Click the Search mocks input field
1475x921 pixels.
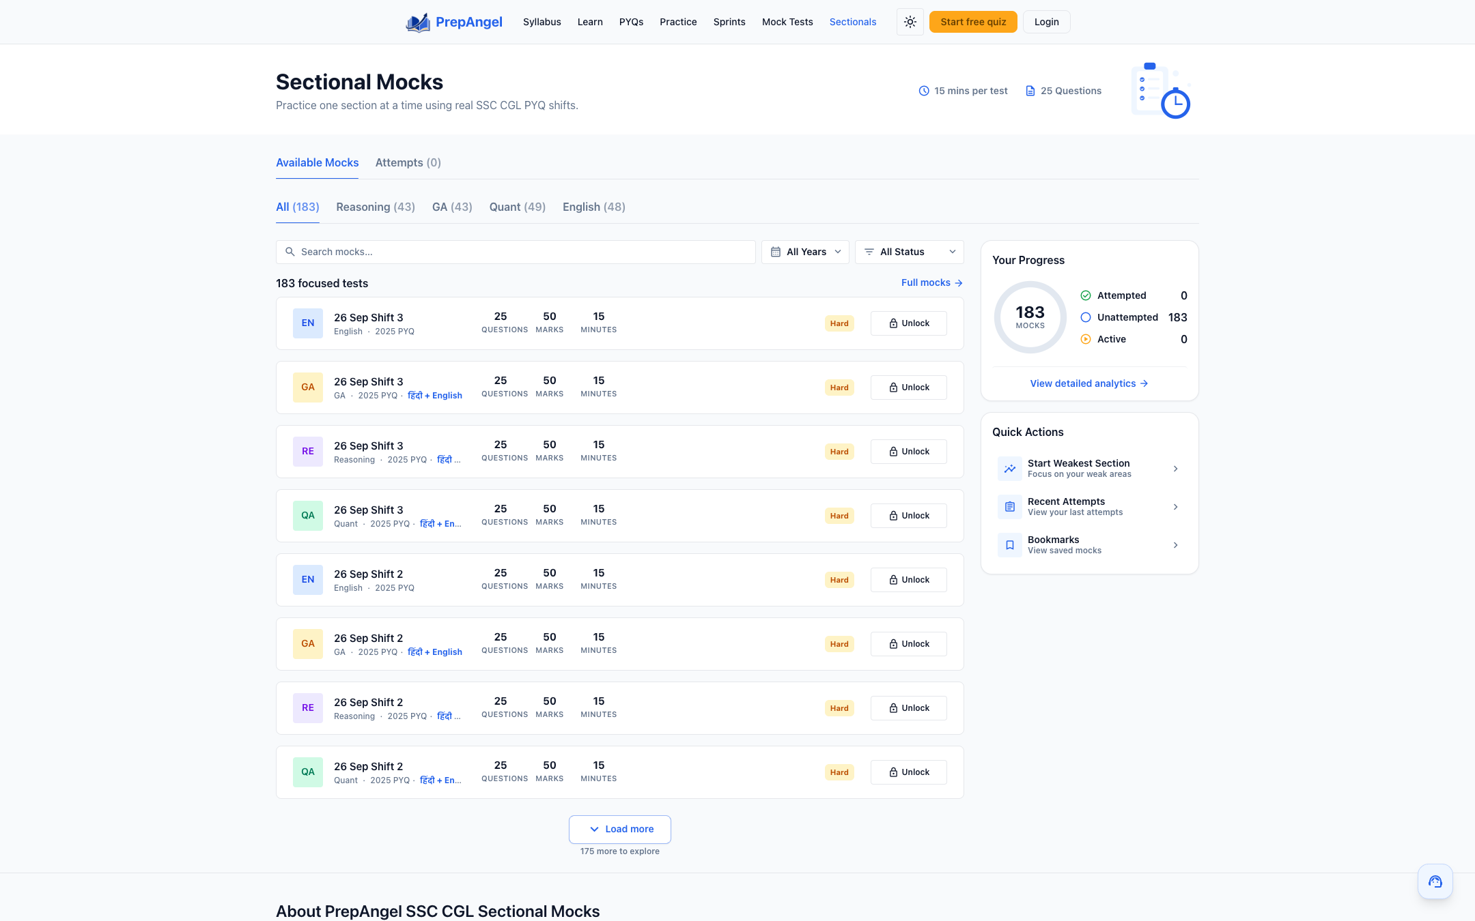click(x=516, y=252)
